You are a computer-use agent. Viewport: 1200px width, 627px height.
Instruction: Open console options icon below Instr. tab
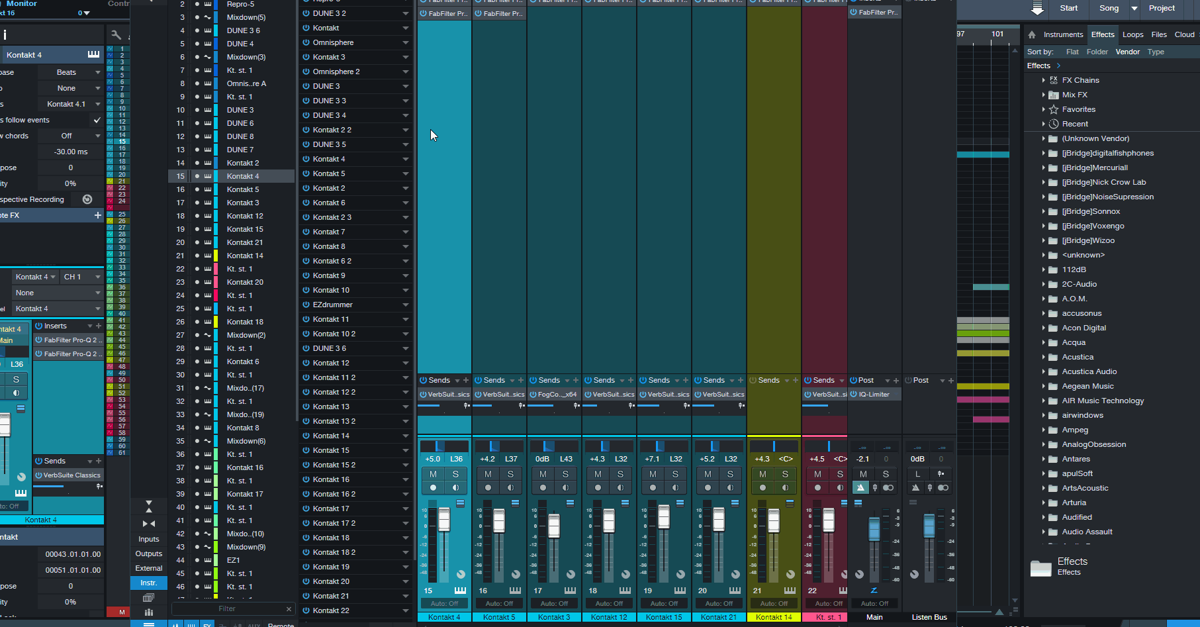point(149,598)
